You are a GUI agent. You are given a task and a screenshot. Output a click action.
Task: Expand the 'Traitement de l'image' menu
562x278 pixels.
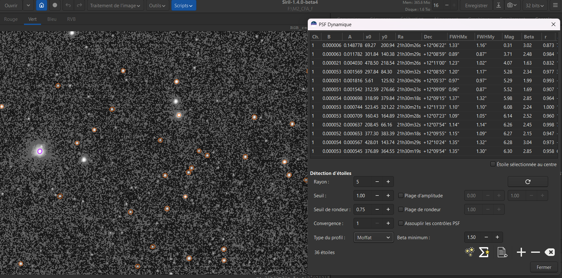click(115, 6)
